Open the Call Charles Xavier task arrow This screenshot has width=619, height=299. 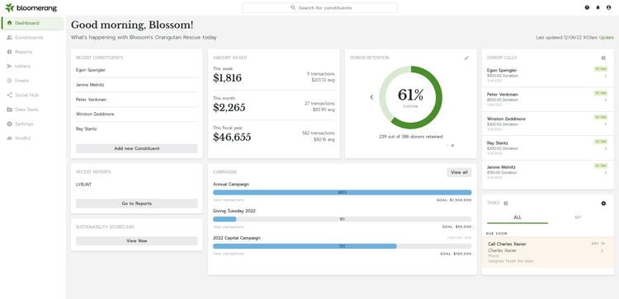coord(602,250)
